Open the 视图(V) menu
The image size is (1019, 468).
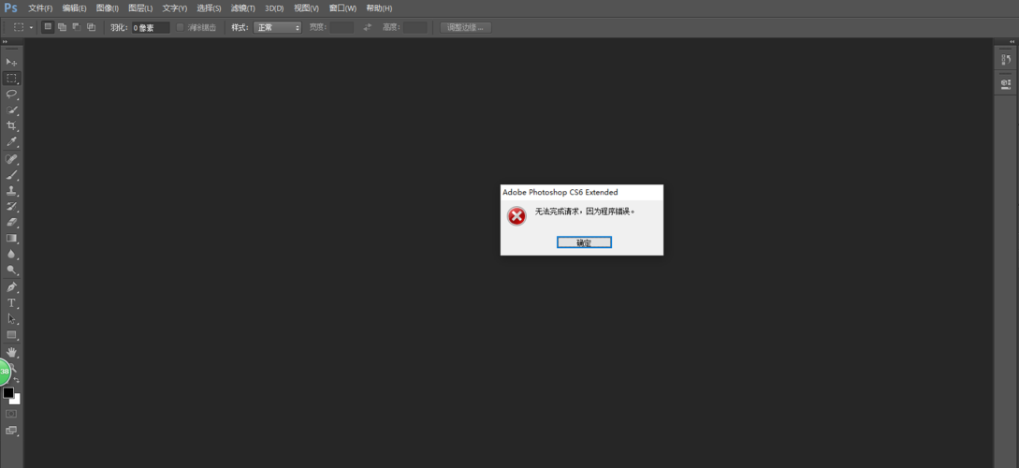[306, 8]
